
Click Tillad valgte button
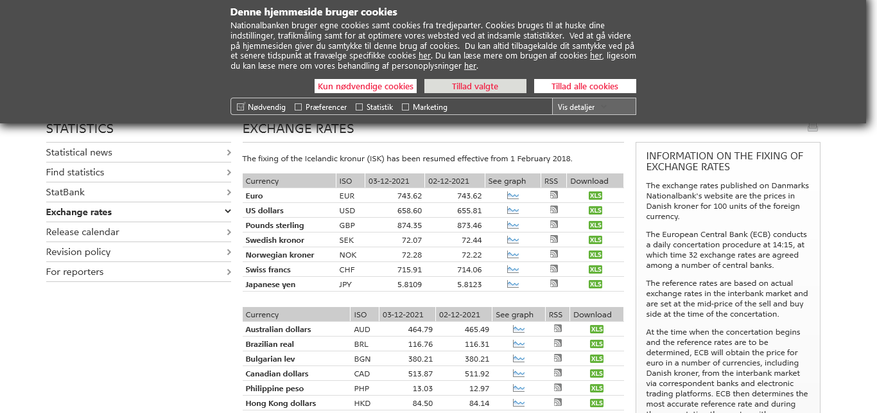(474, 86)
